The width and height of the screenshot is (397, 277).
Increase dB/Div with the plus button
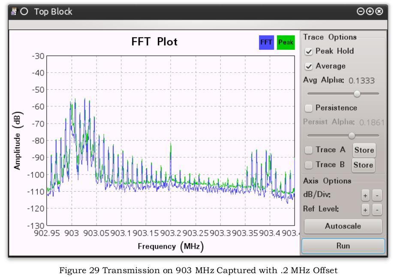pyautogui.click(x=365, y=196)
